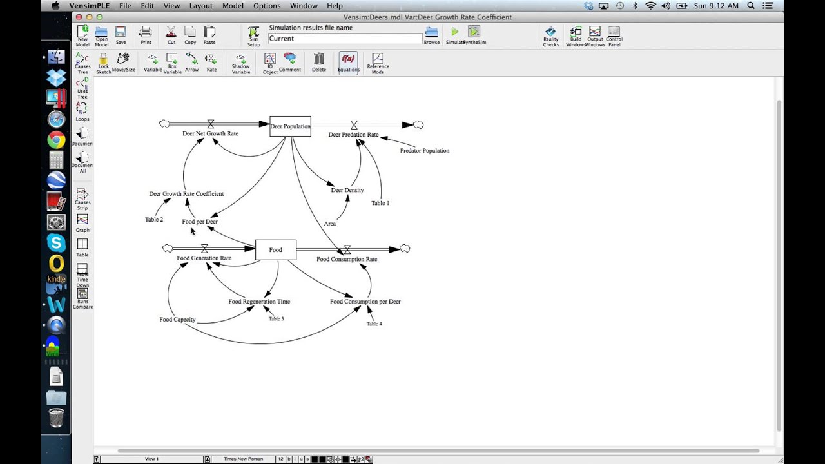Open the Window menu

304,6
